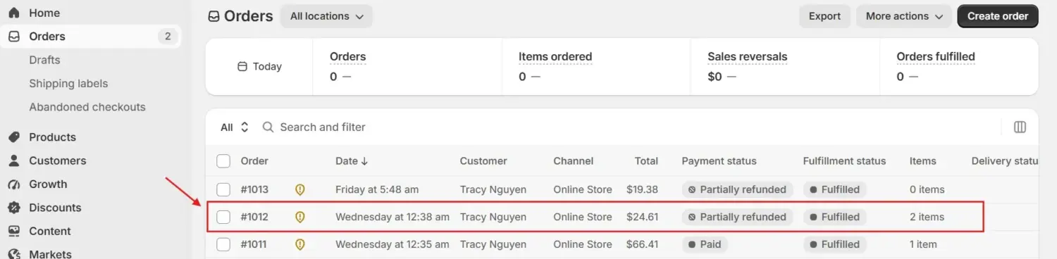The image size is (1057, 259).
Task: Click the Fulfilled badge on order #1012
Action: 834,217
